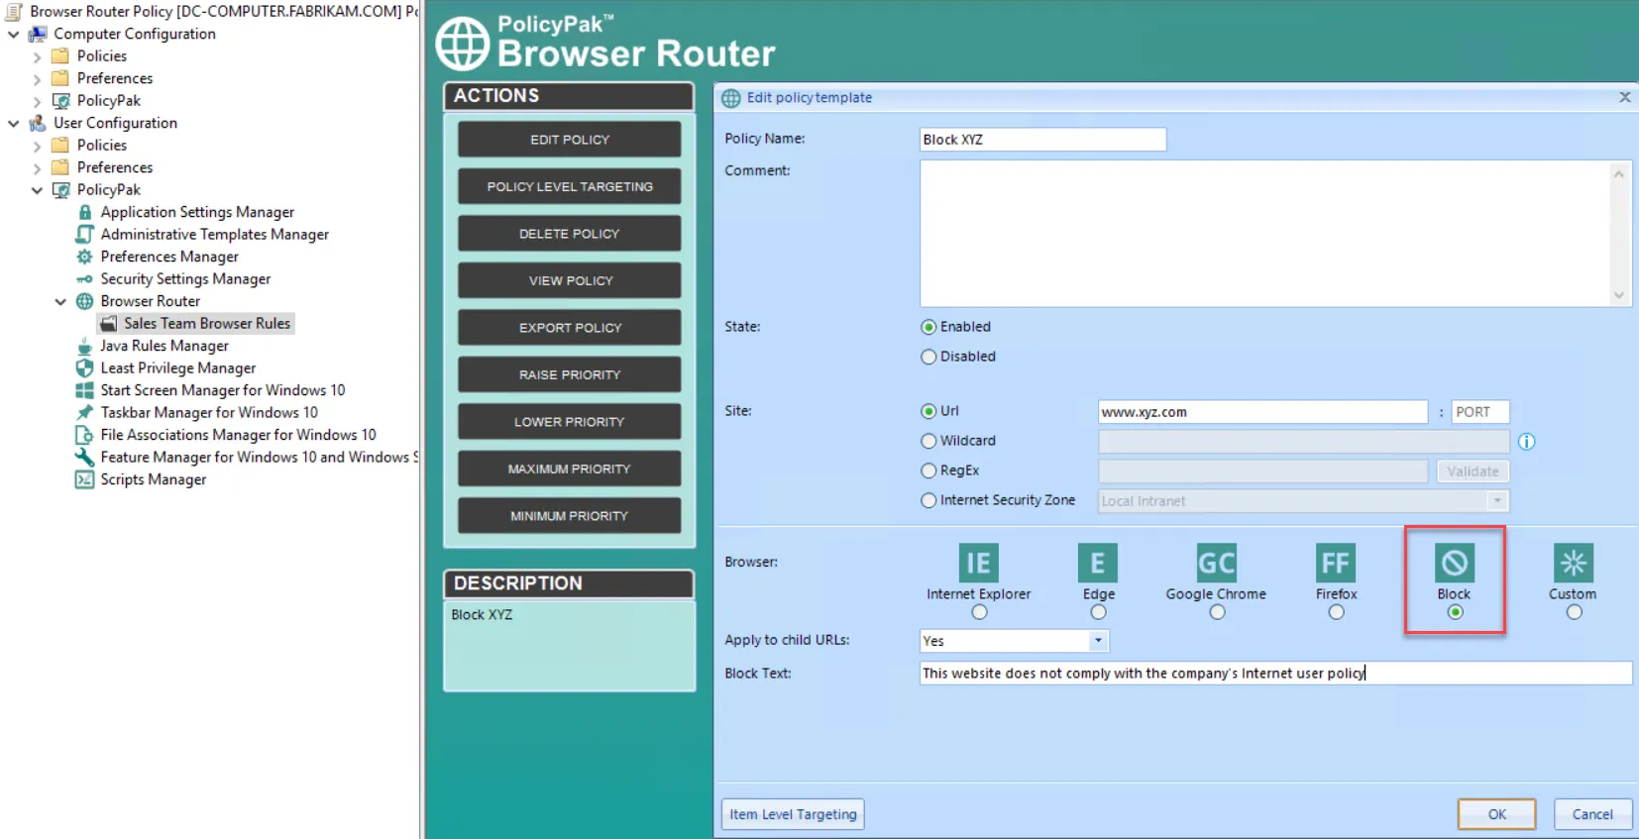Open the Internet Security Zone dropdown
Screen dimensions: 1639x839
point(1497,501)
